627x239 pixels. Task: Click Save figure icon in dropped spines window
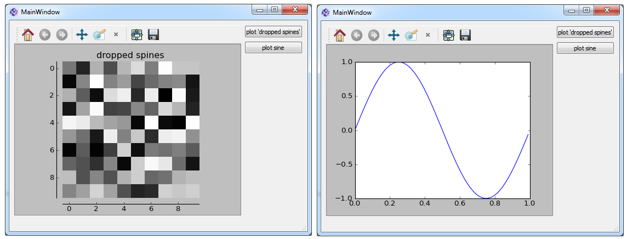tap(153, 35)
